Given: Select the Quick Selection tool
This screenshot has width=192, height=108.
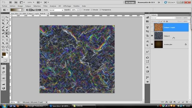Looking at the screenshot, I should click(7, 20).
